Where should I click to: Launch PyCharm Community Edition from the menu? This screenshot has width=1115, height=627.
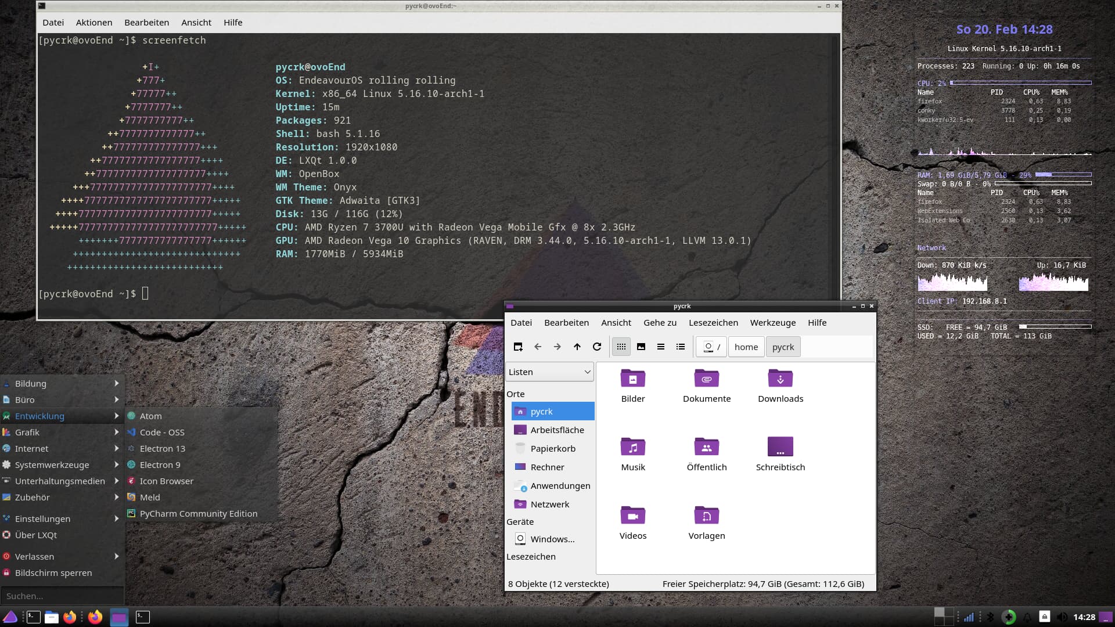[x=199, y=513]
